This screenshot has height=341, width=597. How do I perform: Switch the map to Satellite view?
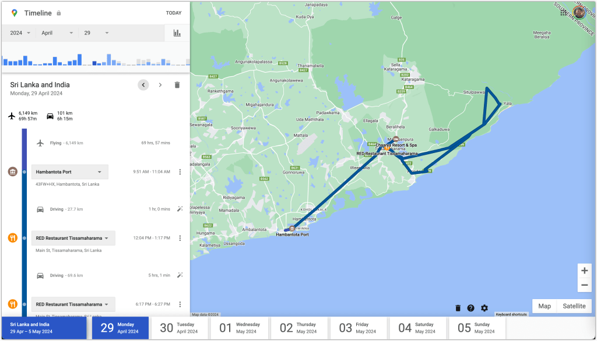(574, 306)
